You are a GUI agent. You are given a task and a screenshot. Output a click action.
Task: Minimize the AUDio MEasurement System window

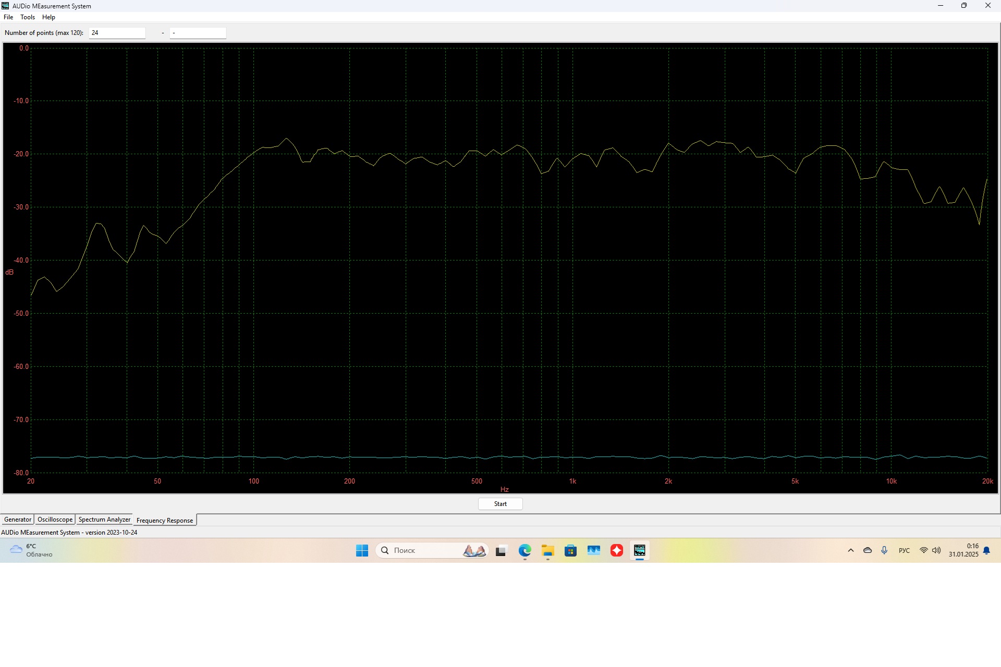pyautogui.click(x=941, y=6)
